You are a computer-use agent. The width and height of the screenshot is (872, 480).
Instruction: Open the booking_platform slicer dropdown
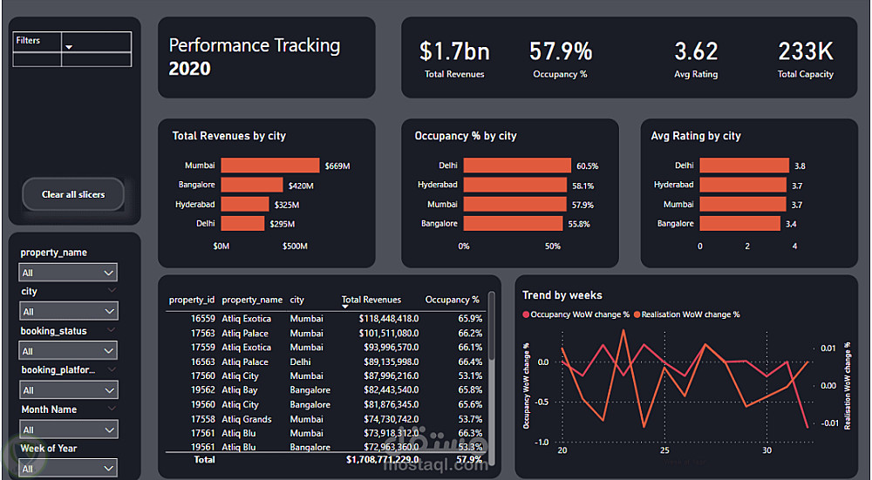click(68, 390)
